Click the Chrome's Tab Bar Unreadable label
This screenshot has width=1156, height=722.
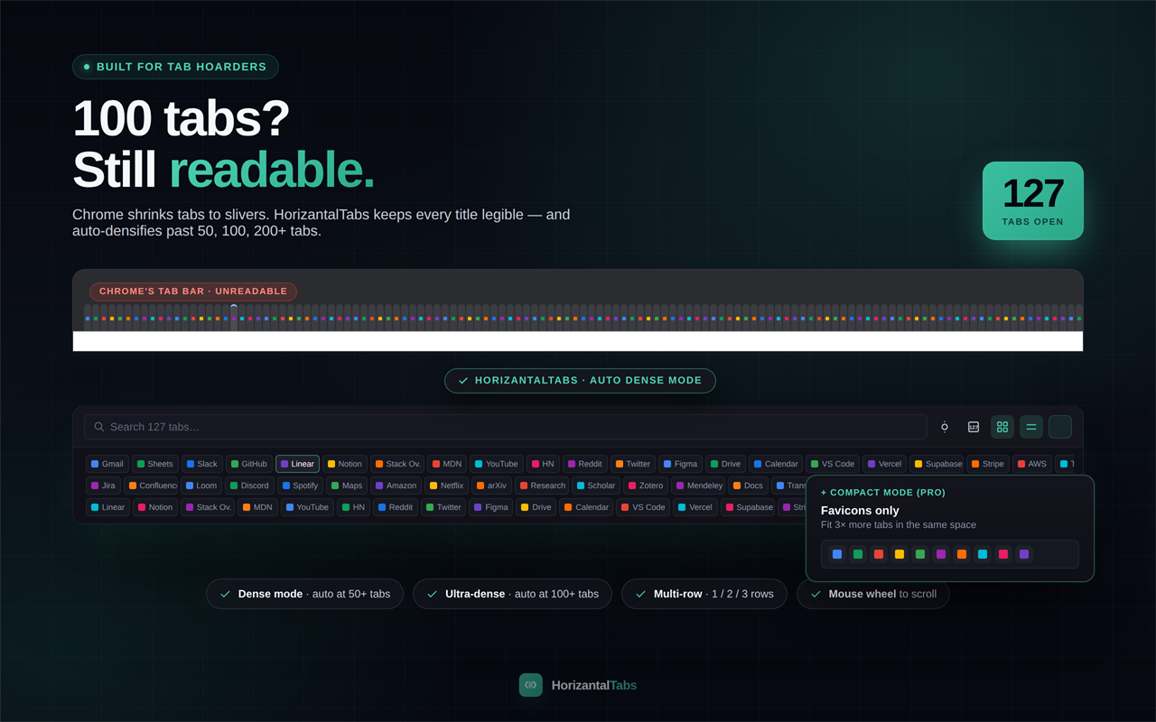[x=193, y=292]
